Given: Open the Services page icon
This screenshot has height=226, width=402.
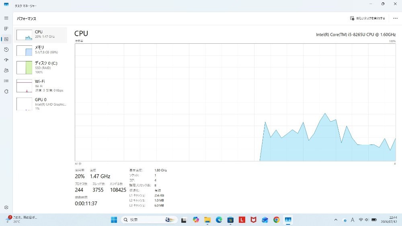Looking at the screenshot, I should tap(6, 92).
